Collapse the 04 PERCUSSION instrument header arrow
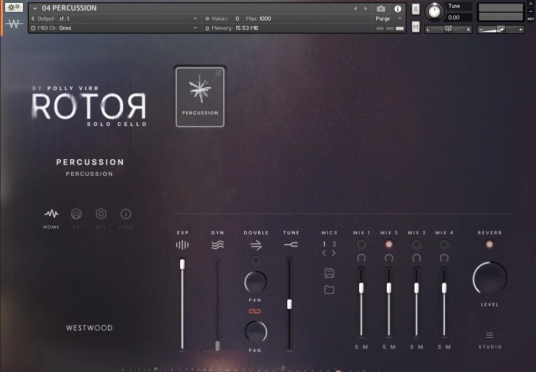 (35, 8)
